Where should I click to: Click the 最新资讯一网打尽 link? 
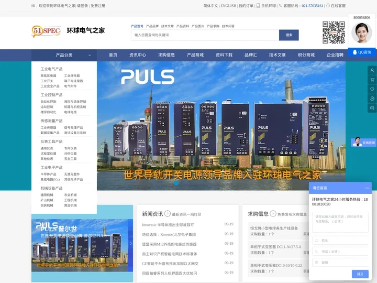186,214
